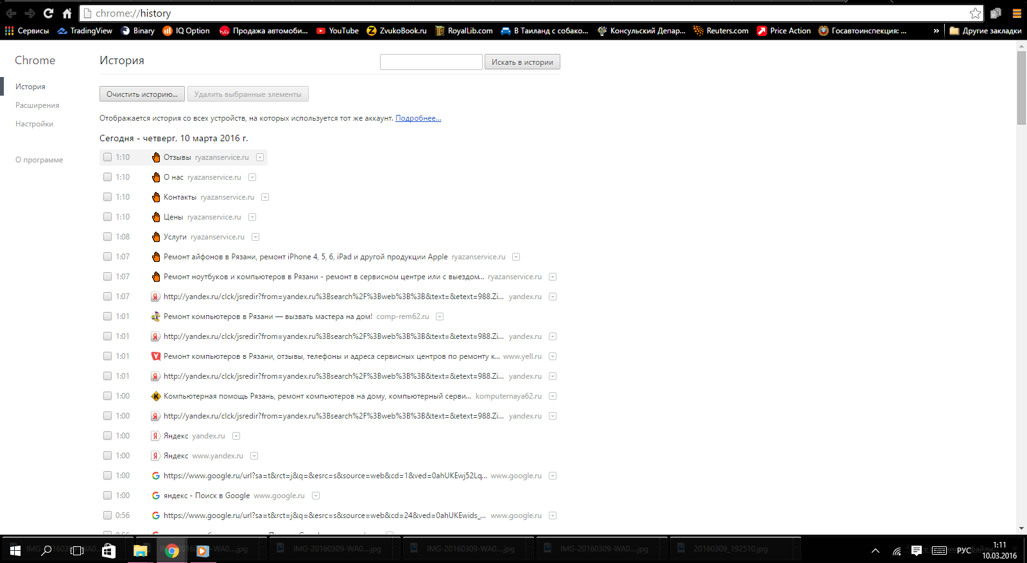
Task: Tick the comp-rem62.ru entry checkbox
Action: (x=108, y=316)
